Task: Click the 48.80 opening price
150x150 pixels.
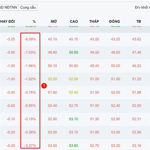Action: click(52, 52)
